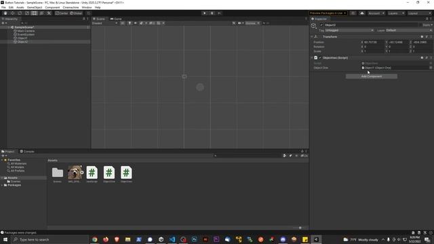The height and width of the screenshot is (244, 434).
Task: Toggle pivot mode Center button
Action: tap(62, 13)
